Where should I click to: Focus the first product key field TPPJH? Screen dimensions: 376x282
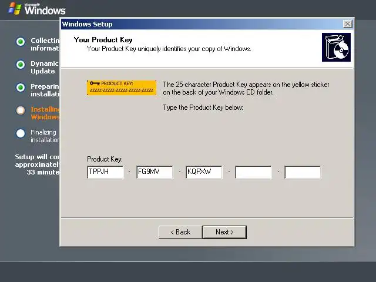pos(106,172)
